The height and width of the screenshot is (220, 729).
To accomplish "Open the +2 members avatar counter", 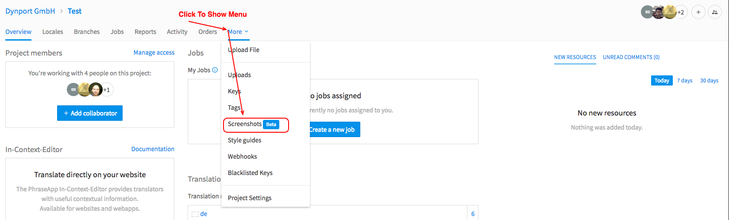I will 681,12.
